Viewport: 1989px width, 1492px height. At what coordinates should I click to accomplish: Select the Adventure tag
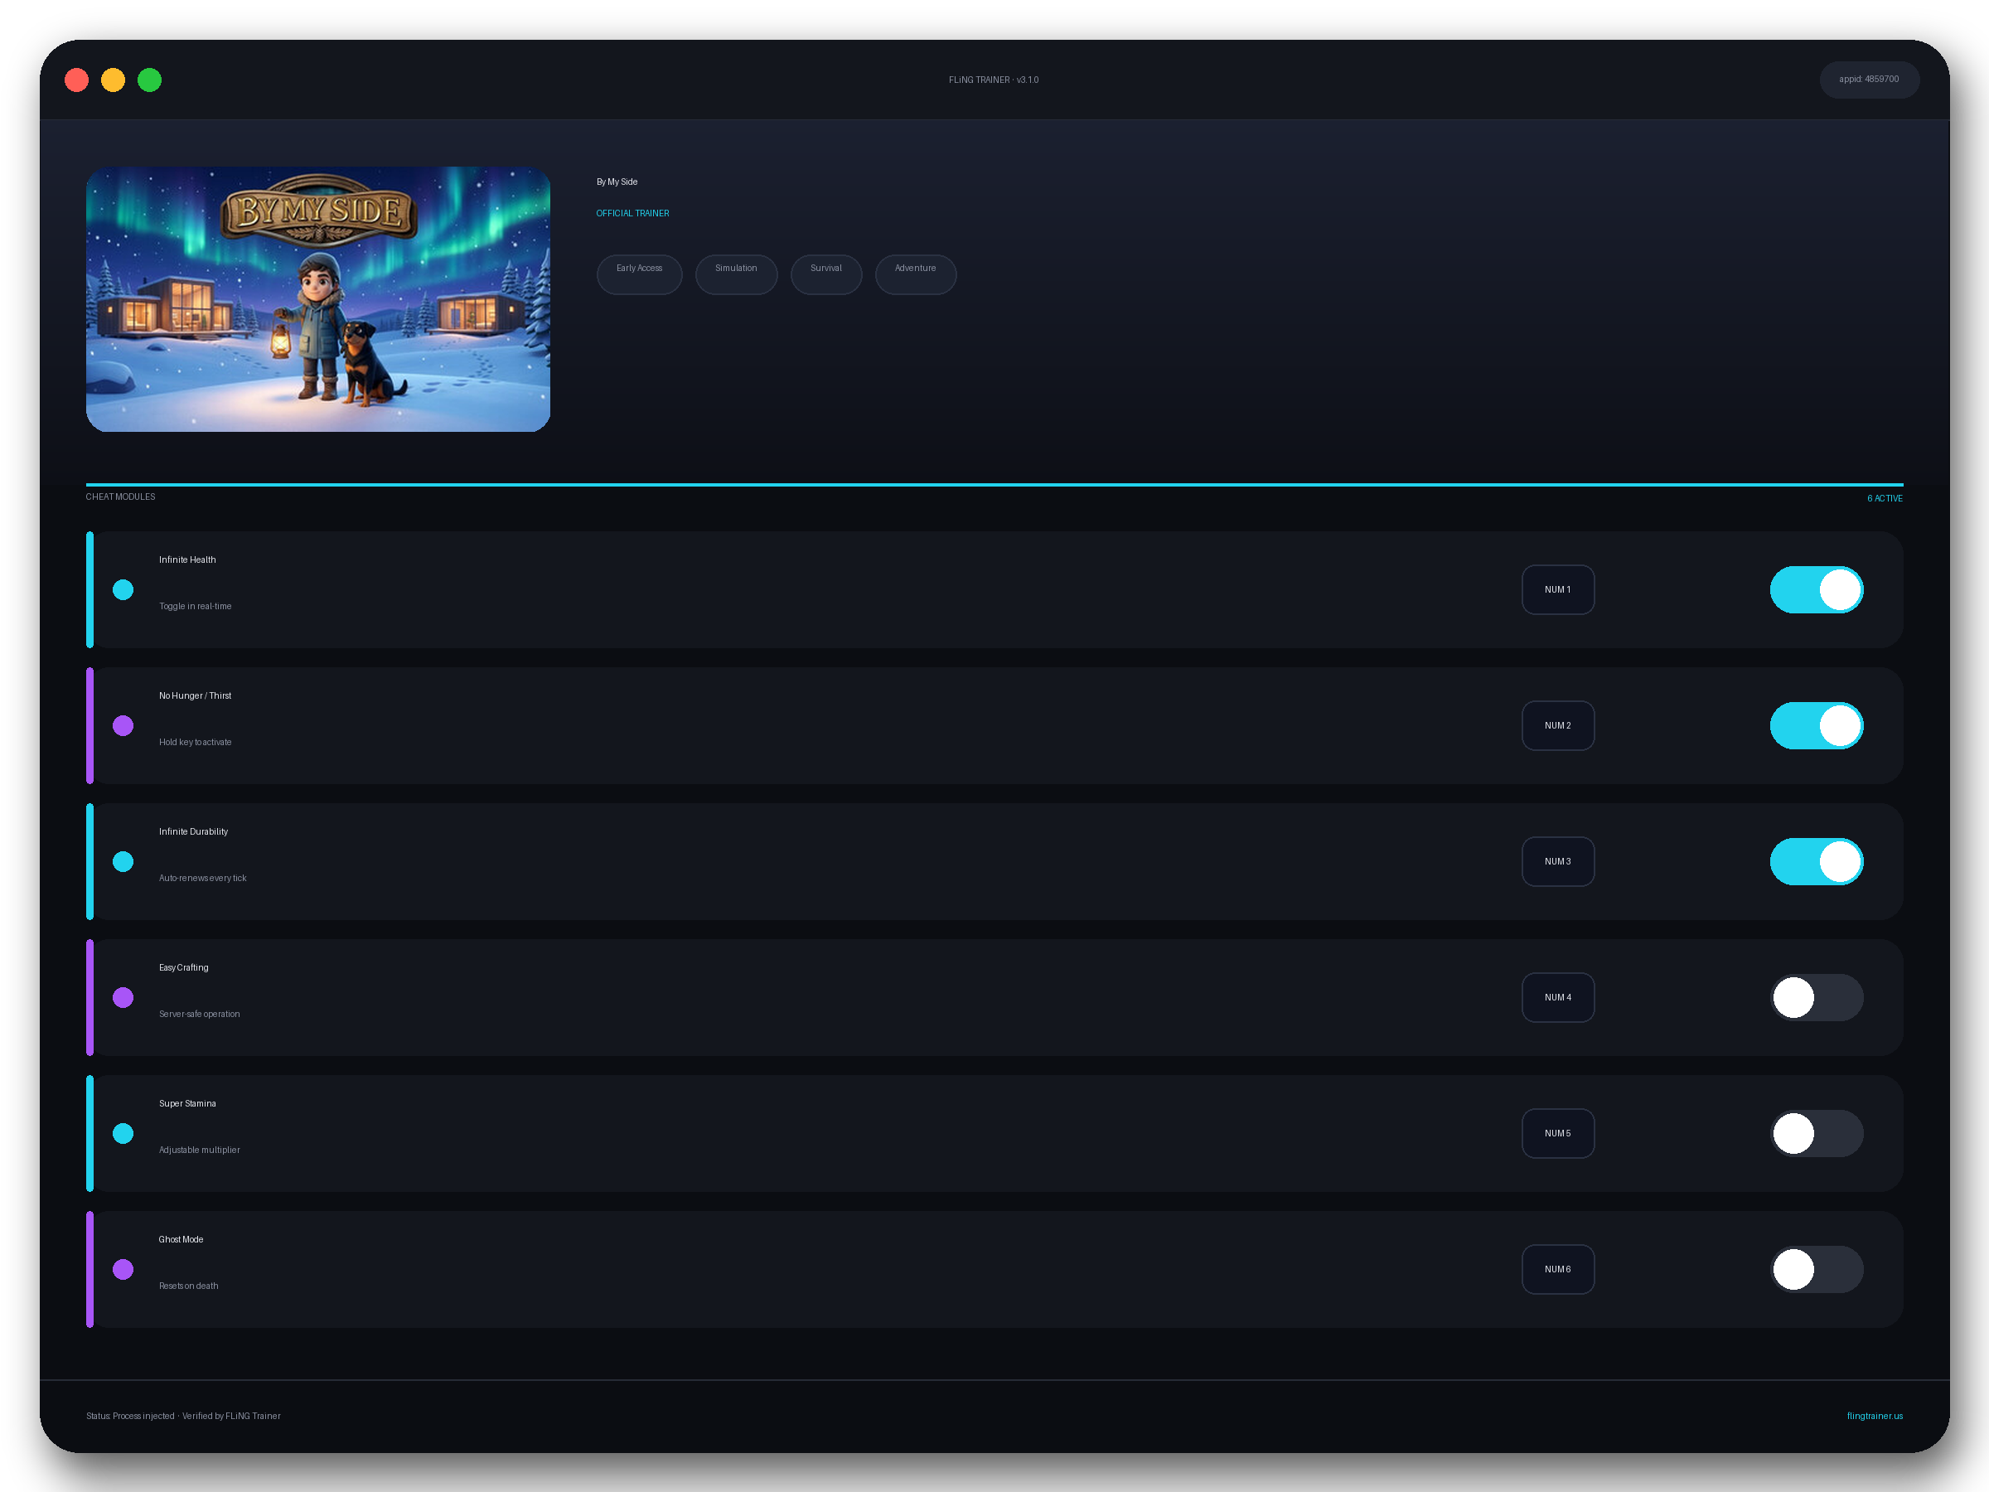(916, 274)
